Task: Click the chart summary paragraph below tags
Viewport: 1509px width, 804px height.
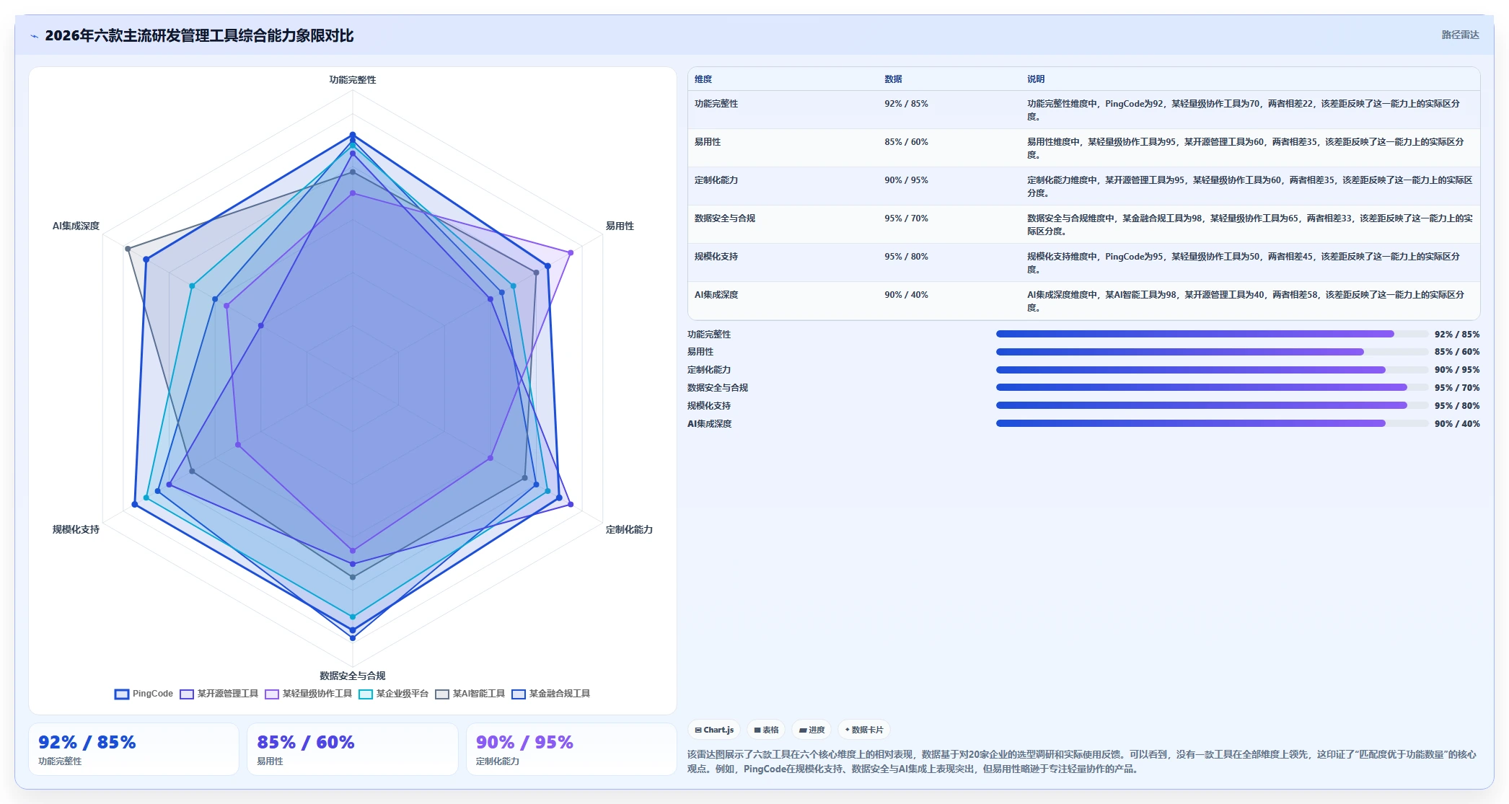Action: [1081, 761]
